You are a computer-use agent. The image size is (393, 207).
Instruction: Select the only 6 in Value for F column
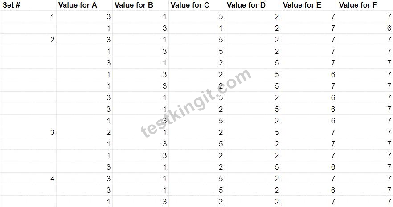(x=365, y=28)
